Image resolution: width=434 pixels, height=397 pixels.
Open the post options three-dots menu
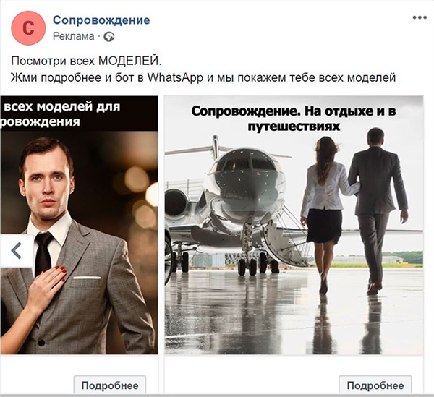coord(420,18)
